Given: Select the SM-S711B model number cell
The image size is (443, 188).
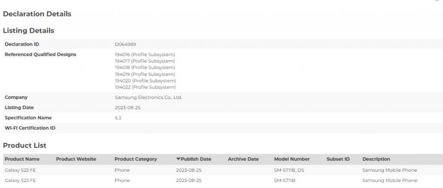Looking at the screenshot, I should [285, 180].
